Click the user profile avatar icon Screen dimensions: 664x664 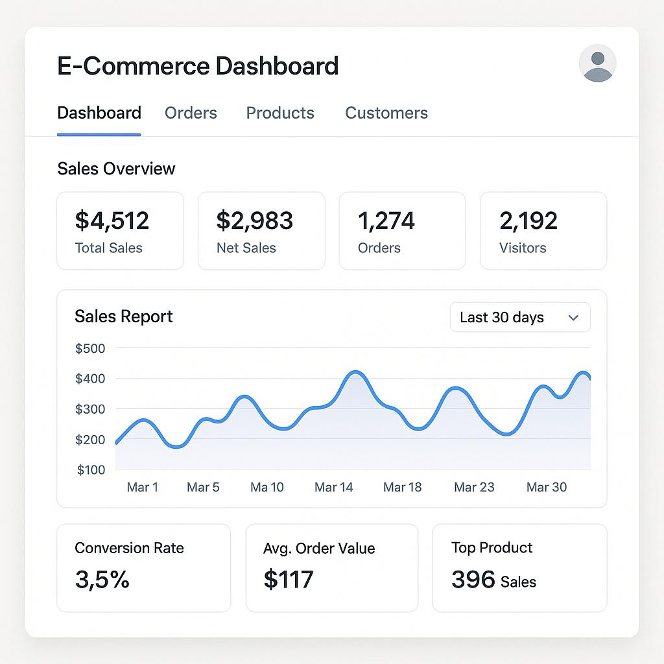pyautogui.click(x=597, y=63)
